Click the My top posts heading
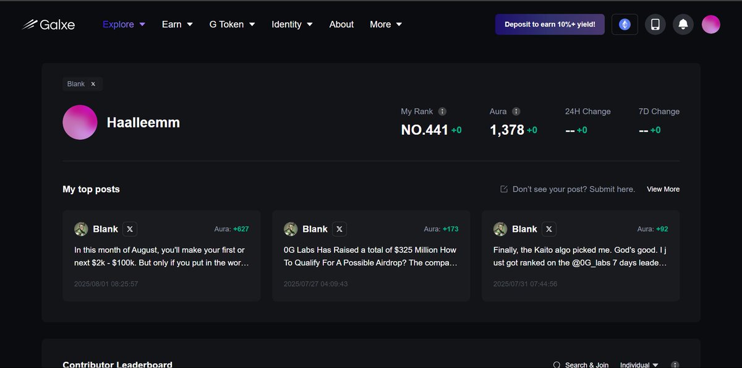 (91, 189)
